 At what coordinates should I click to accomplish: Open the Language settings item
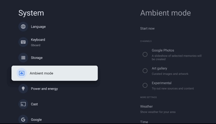[38, 27]
